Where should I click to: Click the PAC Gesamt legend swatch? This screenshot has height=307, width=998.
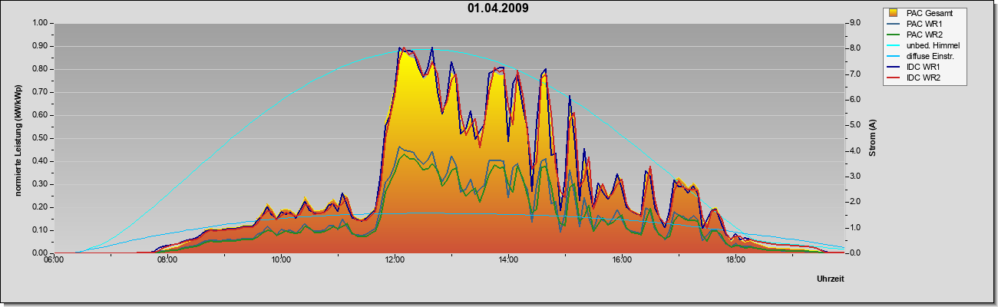[894, 13]
